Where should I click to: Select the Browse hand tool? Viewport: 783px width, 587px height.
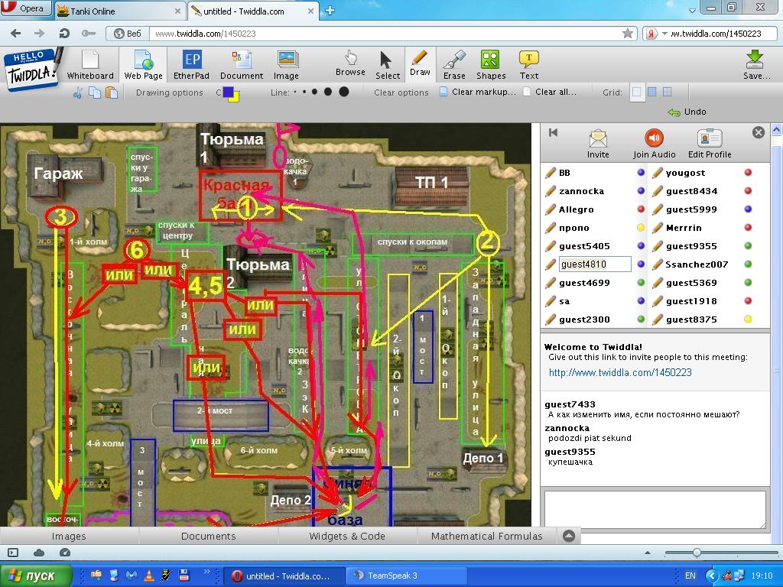pos(350,63)
